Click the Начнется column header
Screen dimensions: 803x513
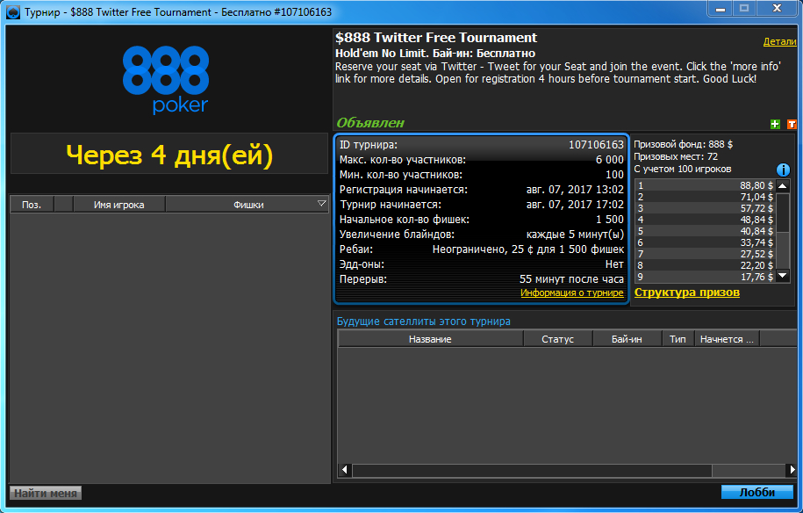727,339
